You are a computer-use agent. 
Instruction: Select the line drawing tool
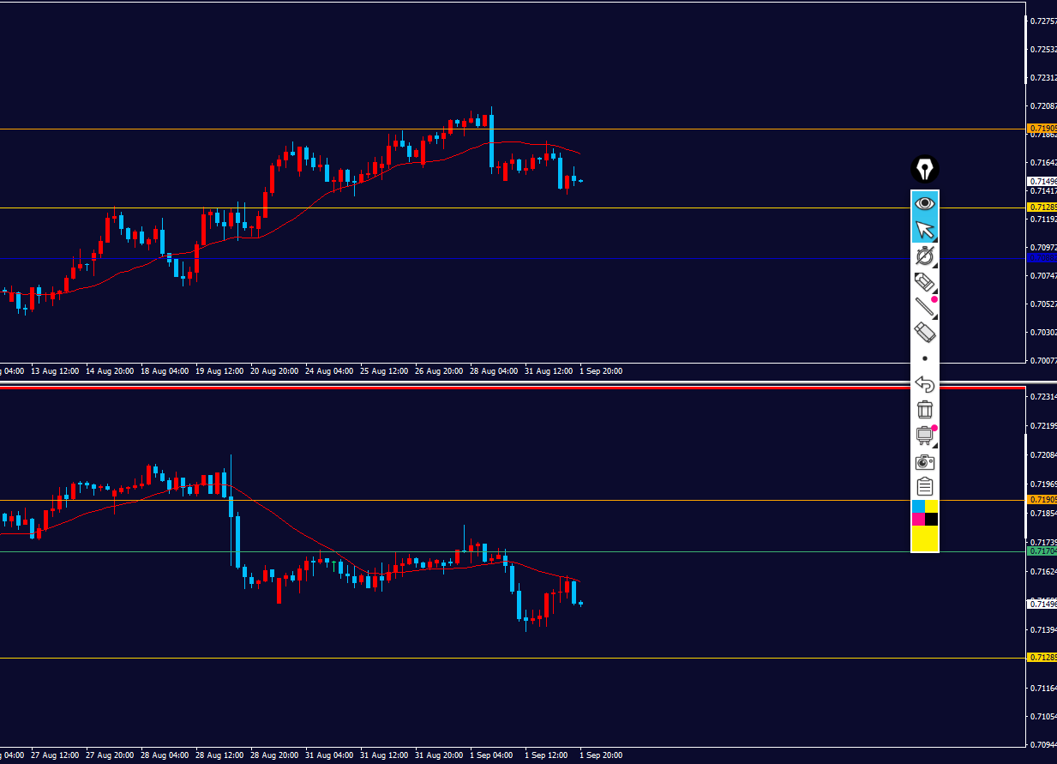[x=924, y=307]
